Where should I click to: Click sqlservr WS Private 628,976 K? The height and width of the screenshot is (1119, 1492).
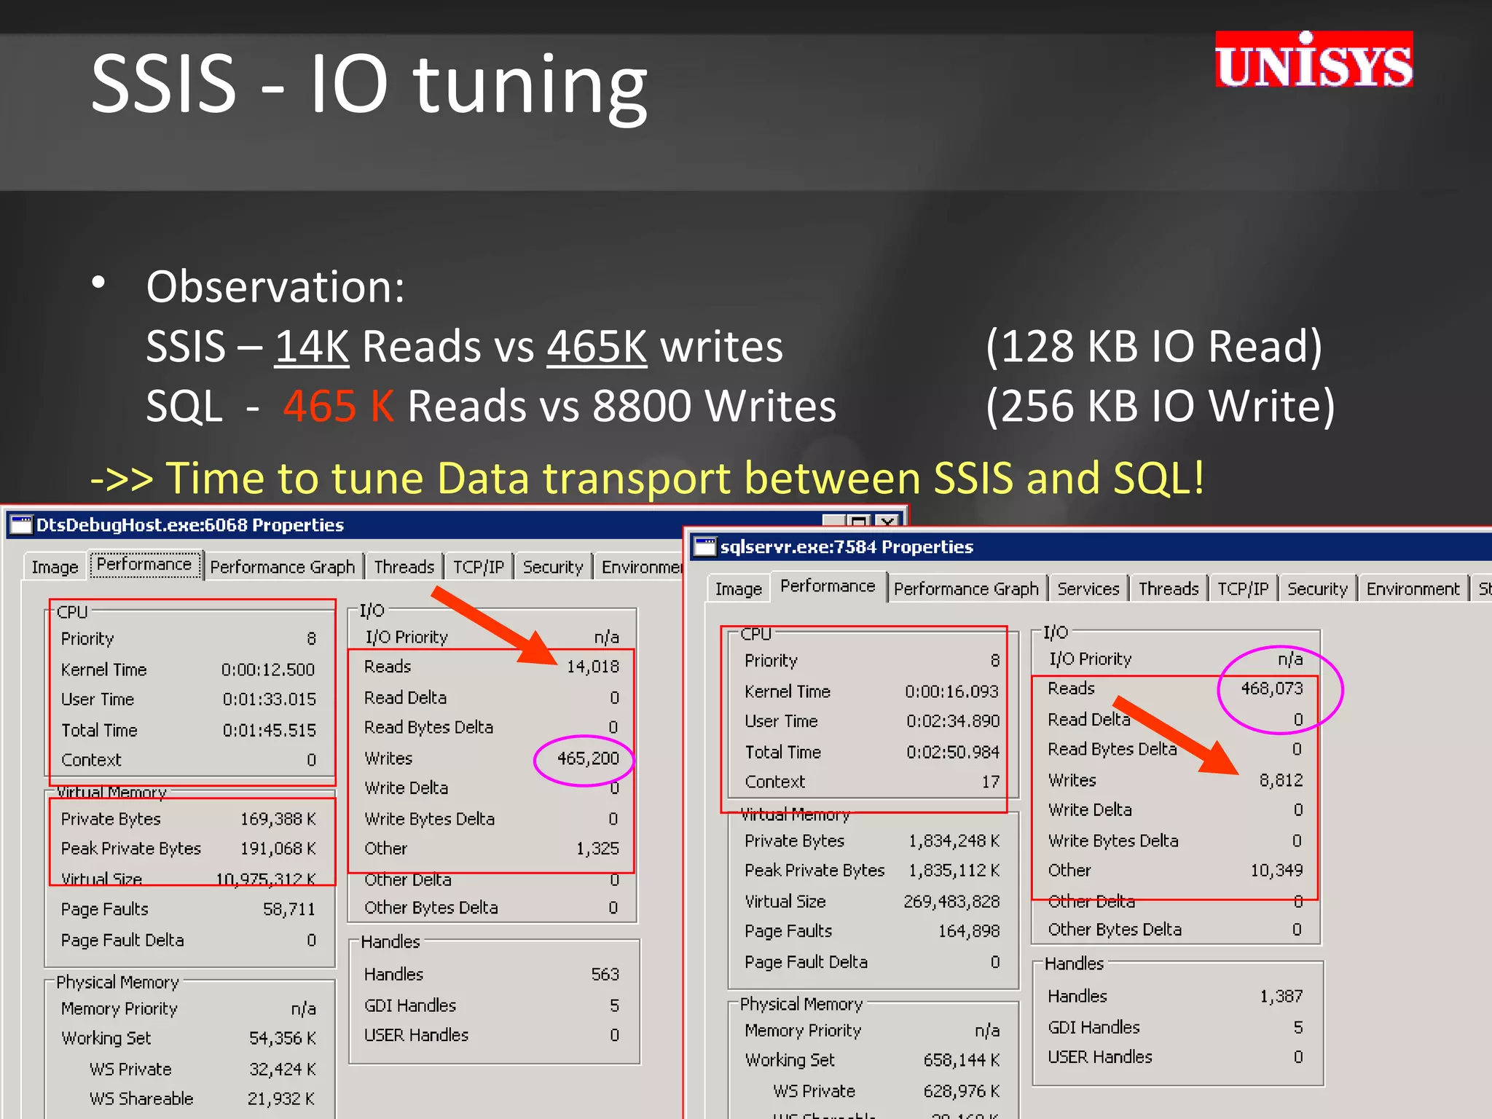961,1091
